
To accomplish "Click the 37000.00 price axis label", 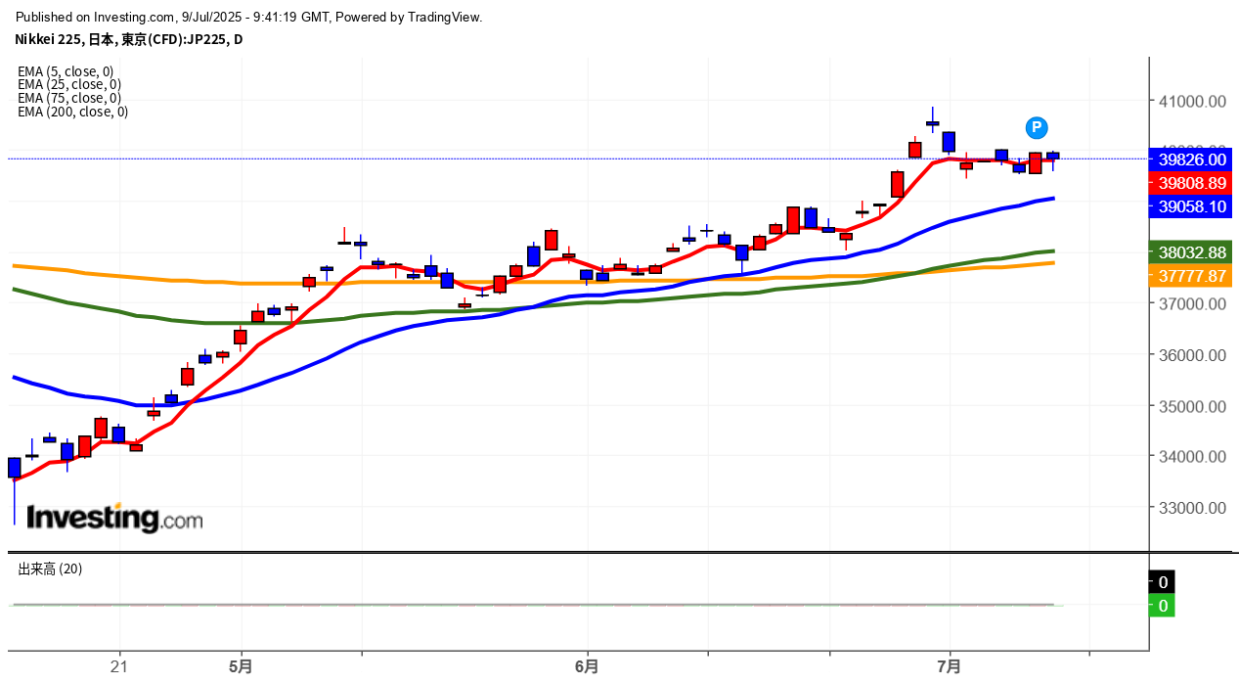I will tap(1192, 304).
